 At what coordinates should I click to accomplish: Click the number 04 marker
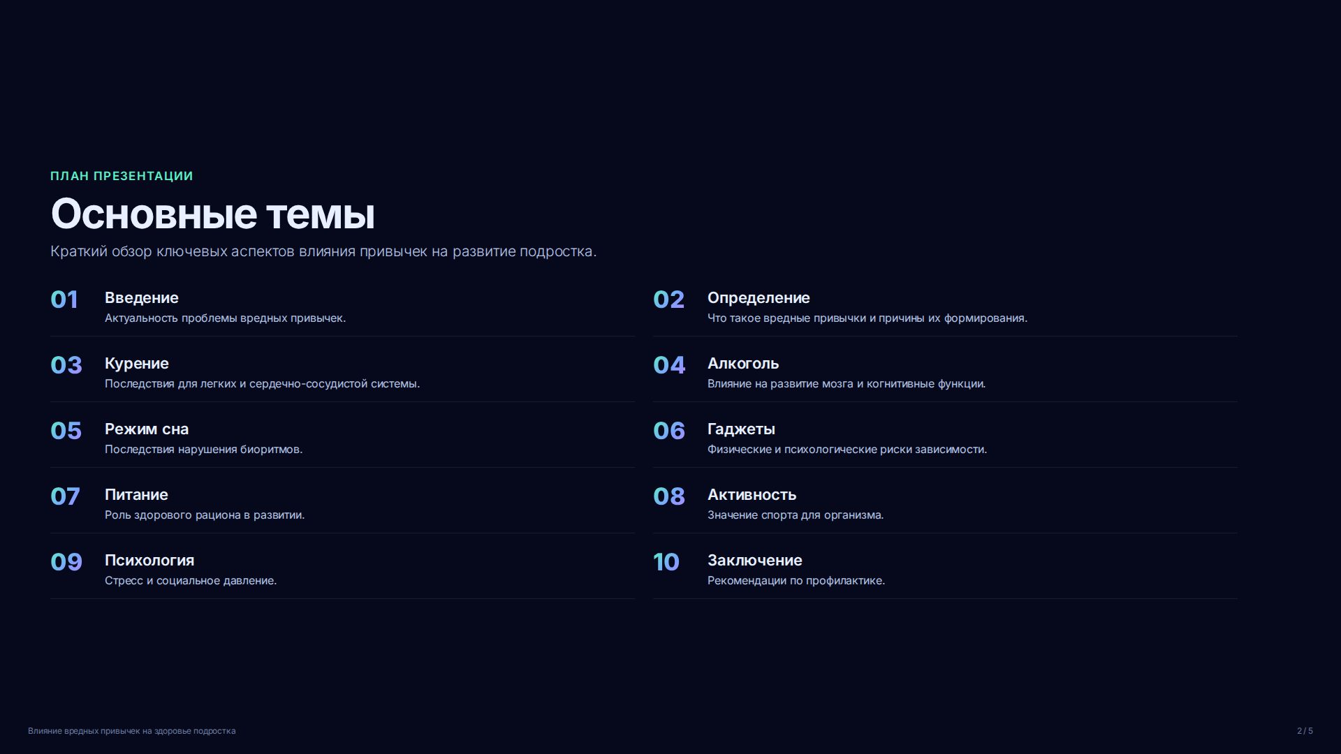(669, 365)
